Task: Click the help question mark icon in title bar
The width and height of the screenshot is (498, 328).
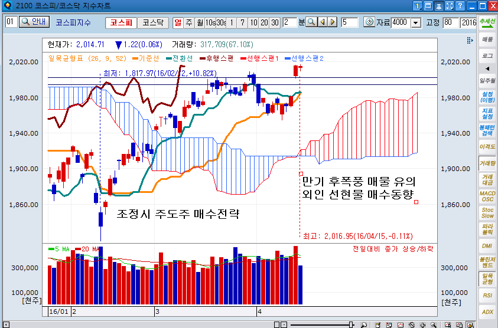Action: (x=461, y=5)
